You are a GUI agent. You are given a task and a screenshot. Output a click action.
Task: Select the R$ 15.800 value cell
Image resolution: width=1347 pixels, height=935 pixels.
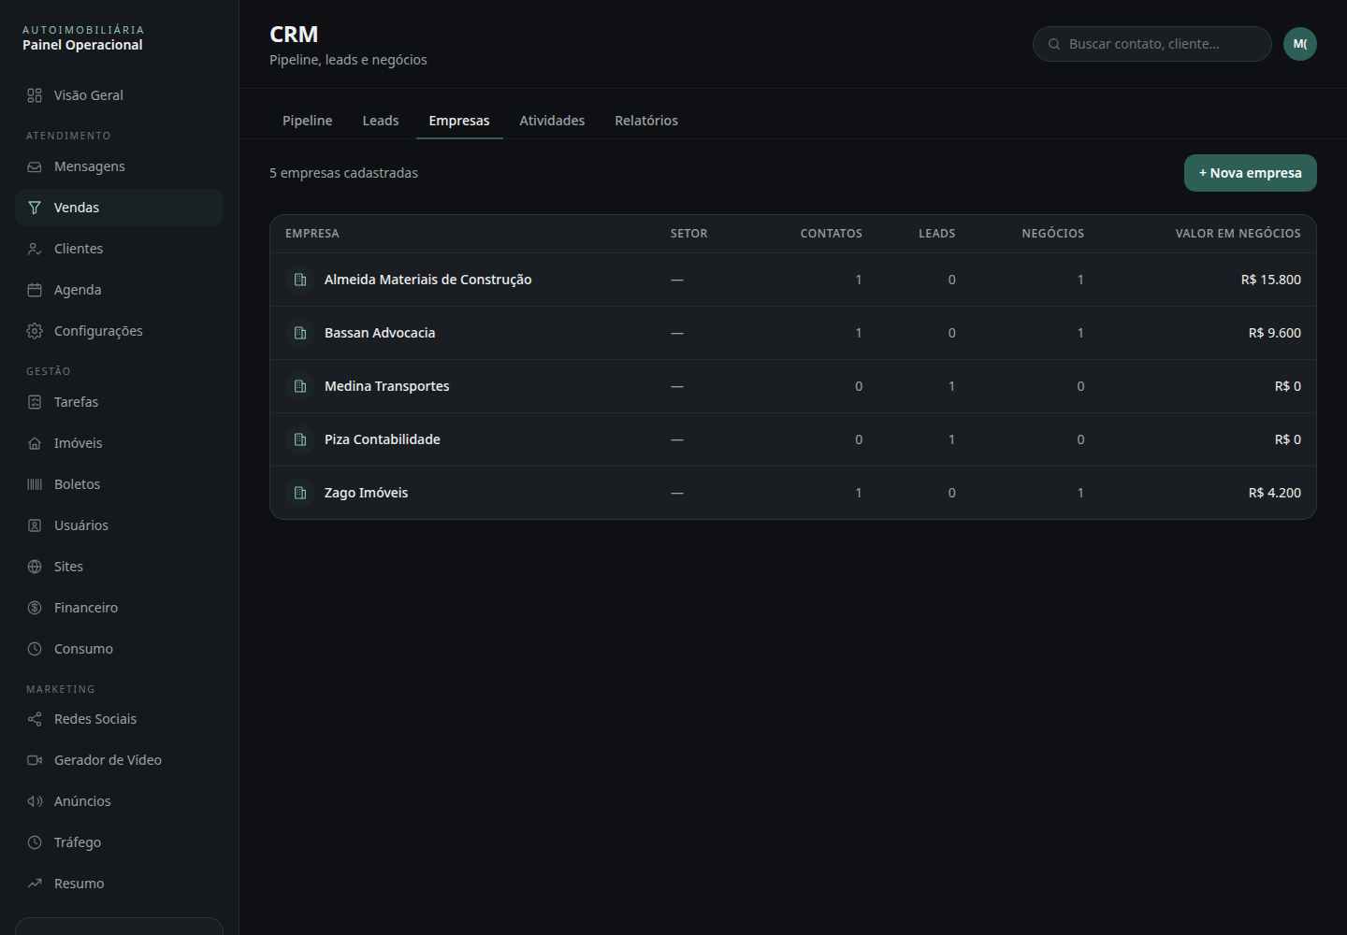tap(1271, 280)
